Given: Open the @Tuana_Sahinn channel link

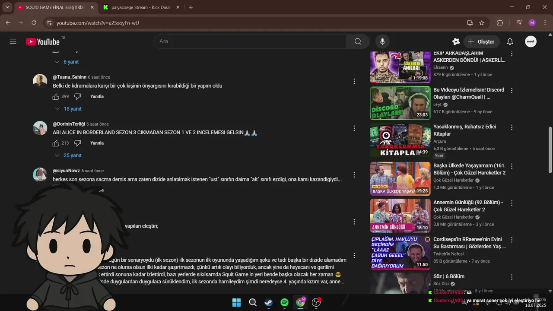Looking at the screenshot, I should (x=70, y=77).
